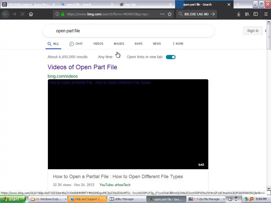Close the DVD-ROM Content tab
Screen dimensions: 271x203
(54, 4)
